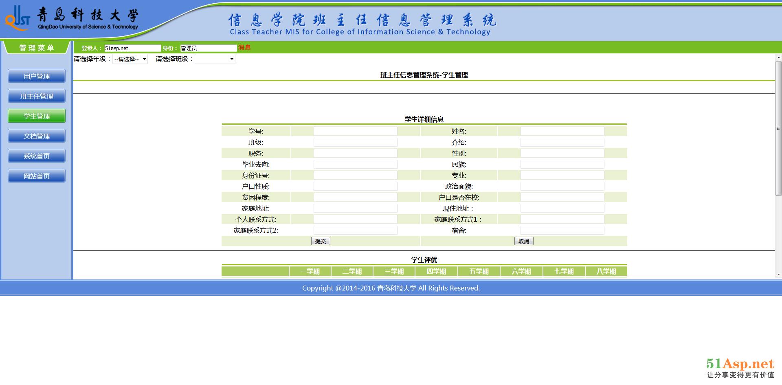Screen dimensions: 782x385
Task: Focus the 介绍 input field
Action: tap(562, 142)
